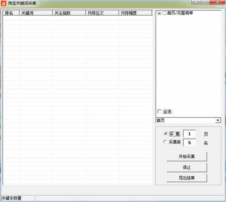
Task: Check the 首页/完整榜单 checkbox
Action: tap(165, 13)
